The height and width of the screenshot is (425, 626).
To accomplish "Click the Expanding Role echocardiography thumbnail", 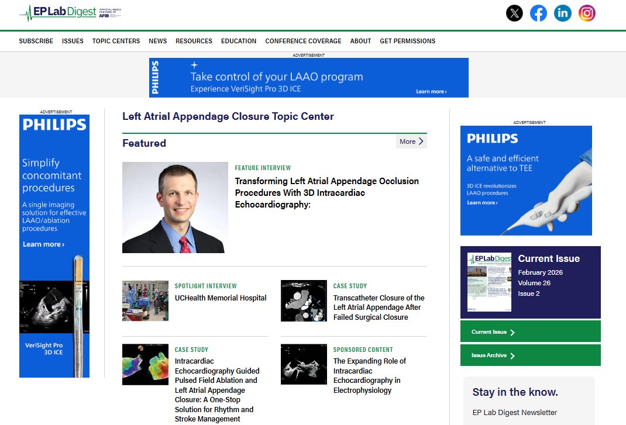I will [x=304, y=364].
